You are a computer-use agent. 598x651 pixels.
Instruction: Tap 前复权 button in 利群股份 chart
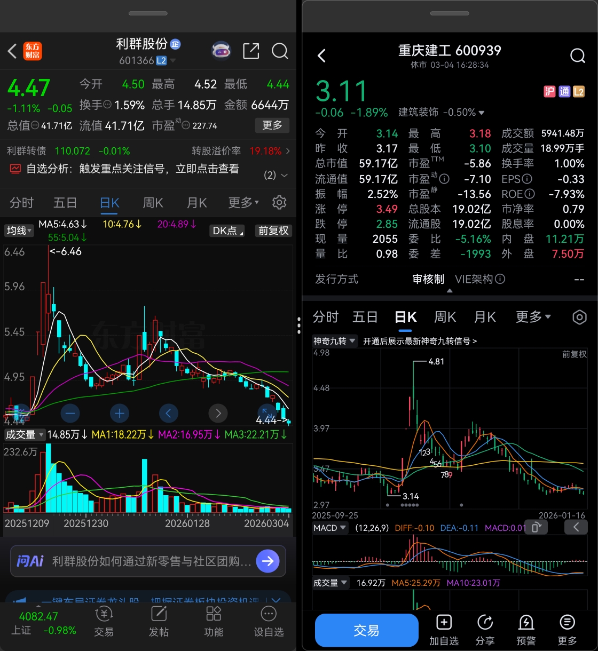[x=273, y=231]
